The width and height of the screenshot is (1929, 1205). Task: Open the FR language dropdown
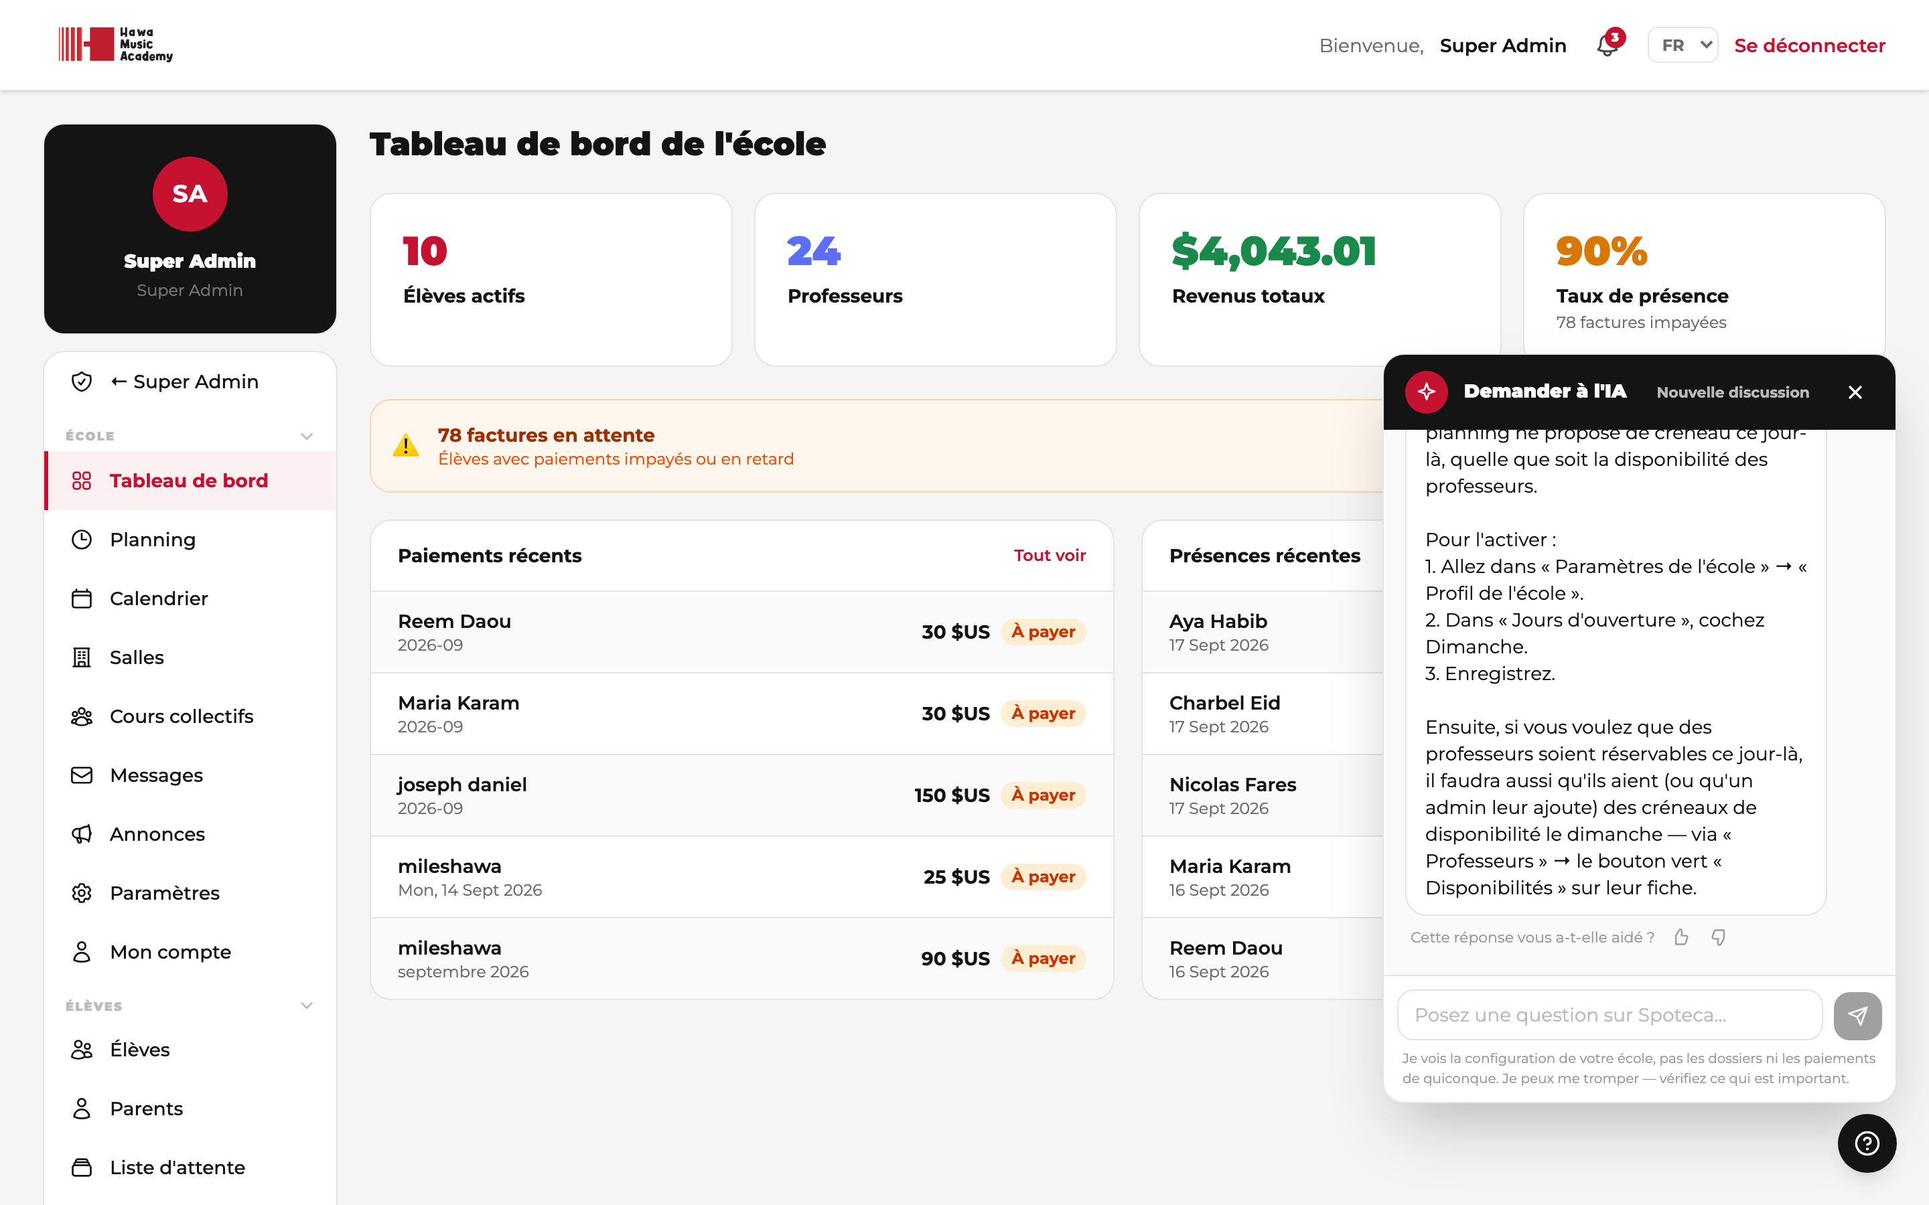[1682, 46]
